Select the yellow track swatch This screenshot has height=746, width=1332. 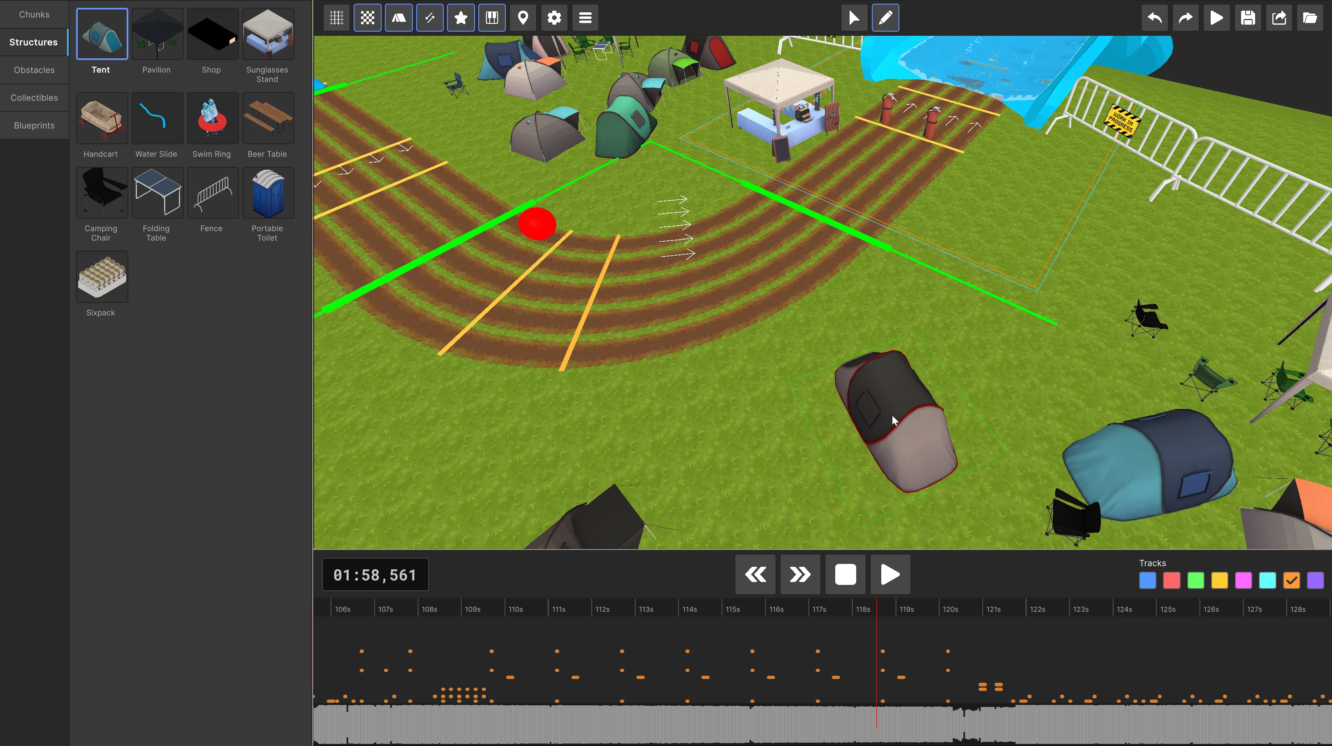(1220, 581)
